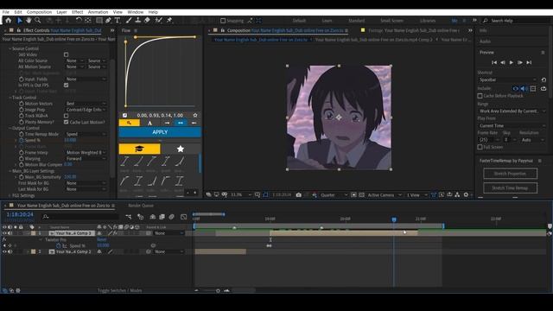
Task: Open the Active Camera dropdown
Action: point(384,195)
